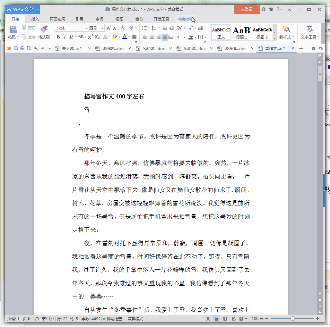Click the undo arrow icon

click(x=36, y=48)
